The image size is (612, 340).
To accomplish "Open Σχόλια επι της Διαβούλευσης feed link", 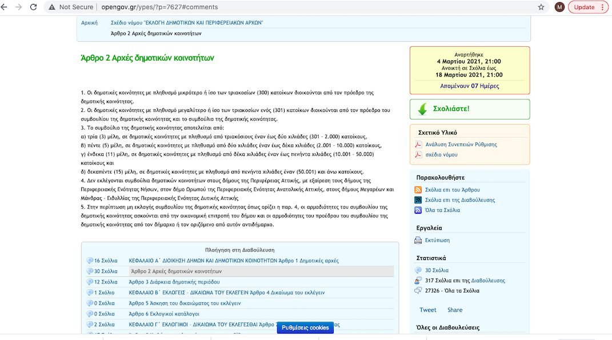I will (460, 200).
